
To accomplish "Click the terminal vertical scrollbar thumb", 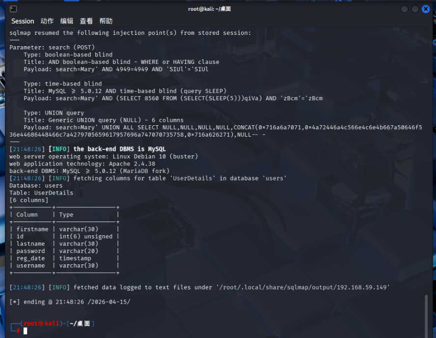I will point(426,316).
